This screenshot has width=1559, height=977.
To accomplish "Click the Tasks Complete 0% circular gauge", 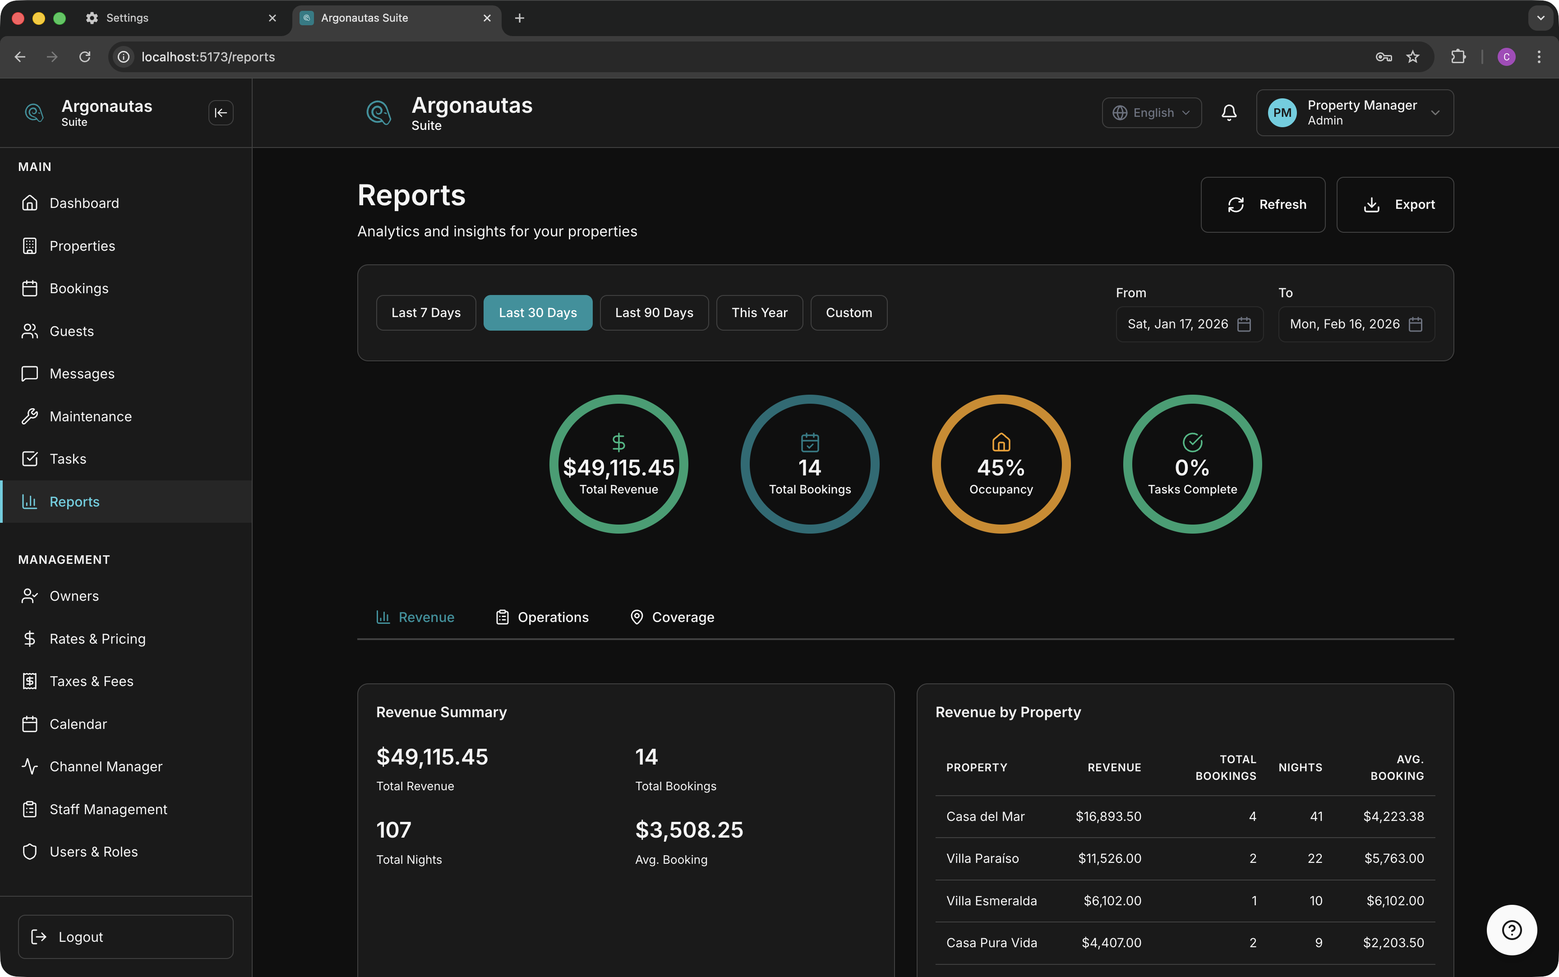I will 1192,464.
